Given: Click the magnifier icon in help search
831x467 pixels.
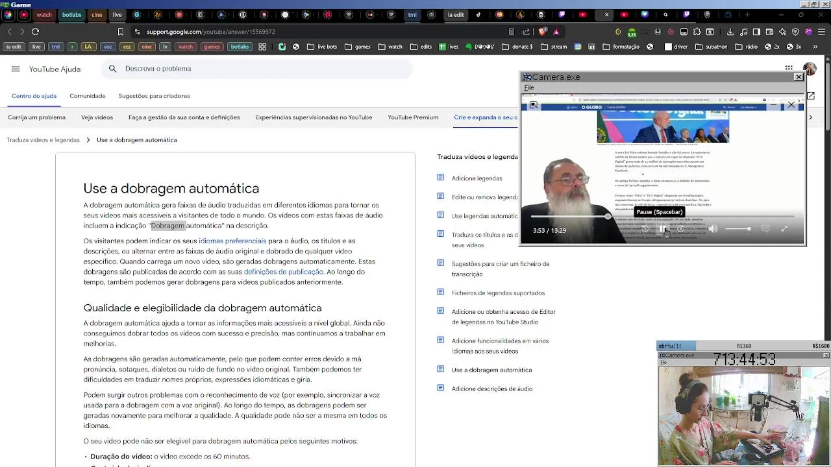Looking at the screenshot, I should click(x=113, y=69).
